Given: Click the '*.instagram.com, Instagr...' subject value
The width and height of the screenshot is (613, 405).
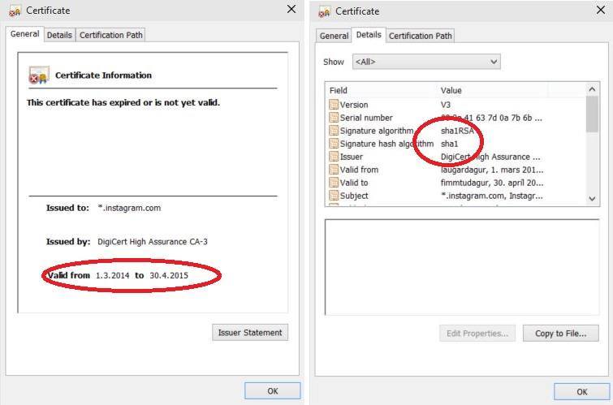Looking at the screenshot, I should click(x=491, y=196).
